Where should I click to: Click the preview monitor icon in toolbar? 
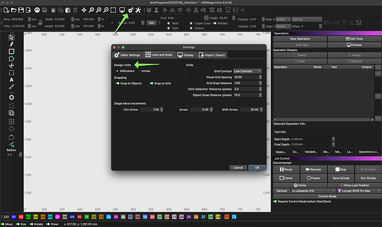[x=121, y=10]
